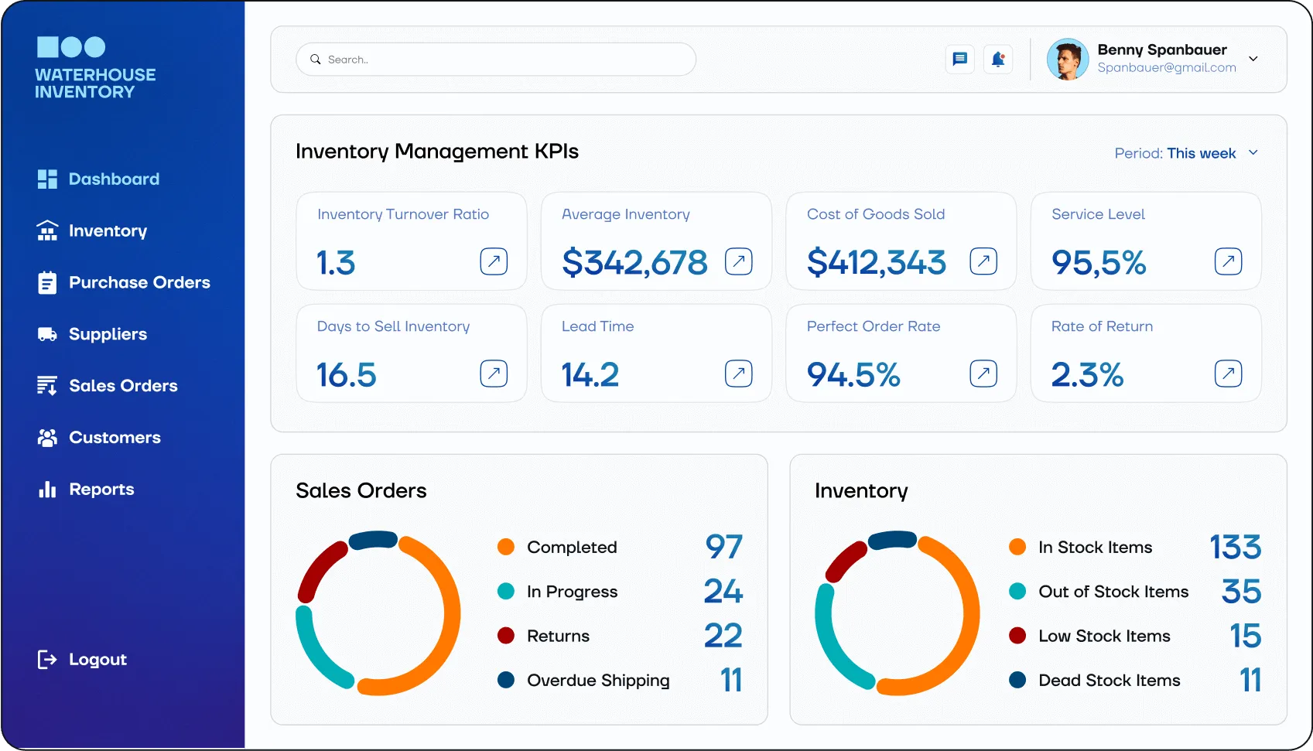This screenshot has height=751, width=1313.
Task: Open Inventory Turnover Ratio details arrow
Action: coord(494,261)
